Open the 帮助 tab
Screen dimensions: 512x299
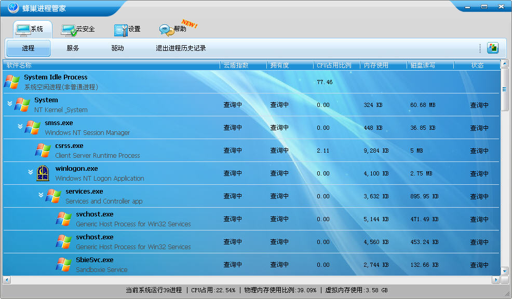coord(173,30)
